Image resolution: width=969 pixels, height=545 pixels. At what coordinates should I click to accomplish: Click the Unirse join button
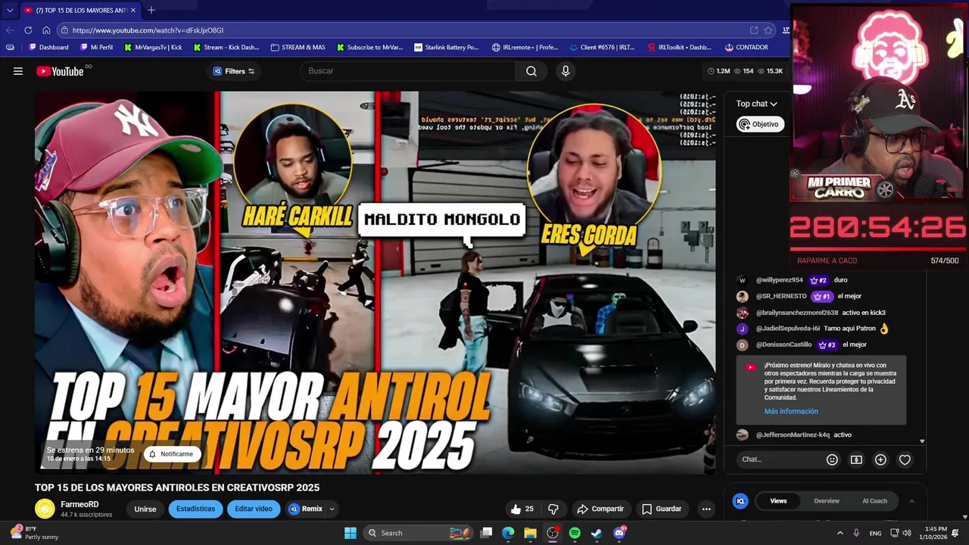(145, 509)
